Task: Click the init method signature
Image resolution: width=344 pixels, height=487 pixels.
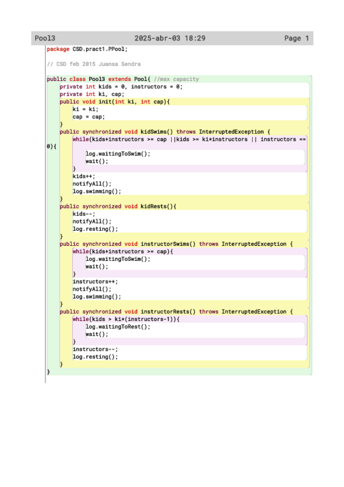Action: 114,102
